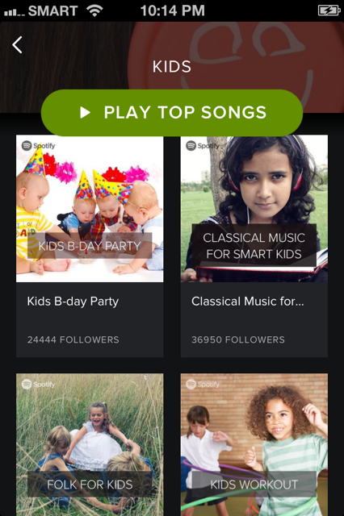Tap the 10:14 PM clock

point(172,10)
